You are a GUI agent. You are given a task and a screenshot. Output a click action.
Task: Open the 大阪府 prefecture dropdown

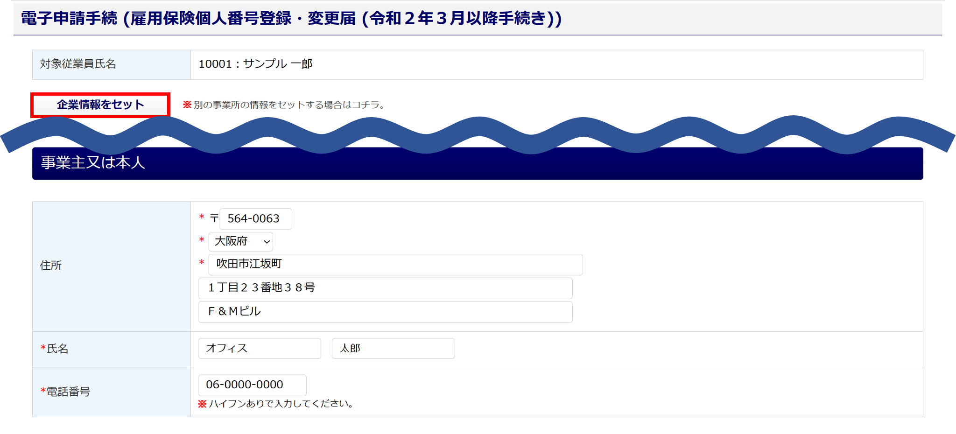point(240,242)
